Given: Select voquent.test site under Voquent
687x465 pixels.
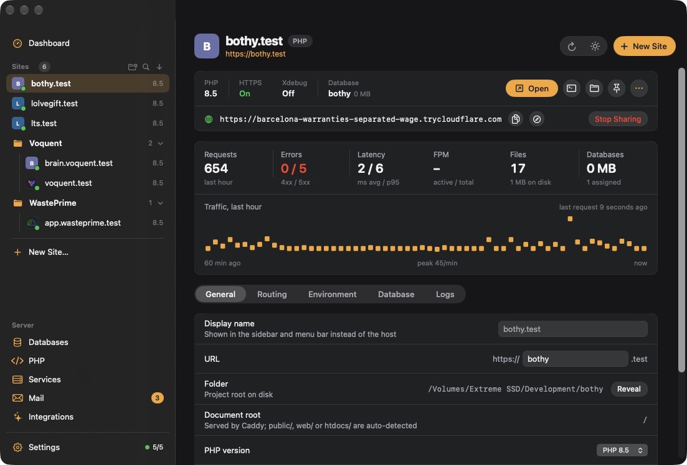Looking at the screenshot, I should [x=94, y=183].
